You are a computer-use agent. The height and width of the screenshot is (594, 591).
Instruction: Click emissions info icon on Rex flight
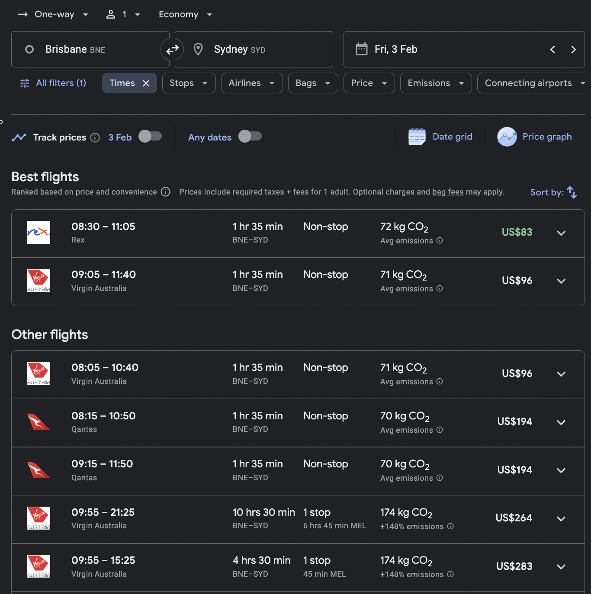tap(440, 240)
